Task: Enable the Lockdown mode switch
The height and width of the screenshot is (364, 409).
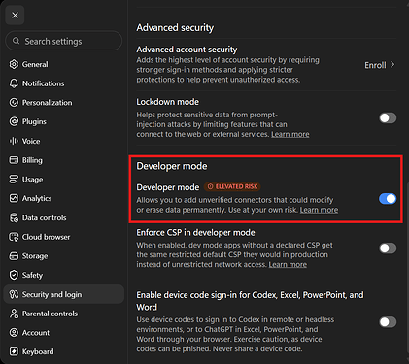Action: tap(388, 118)
